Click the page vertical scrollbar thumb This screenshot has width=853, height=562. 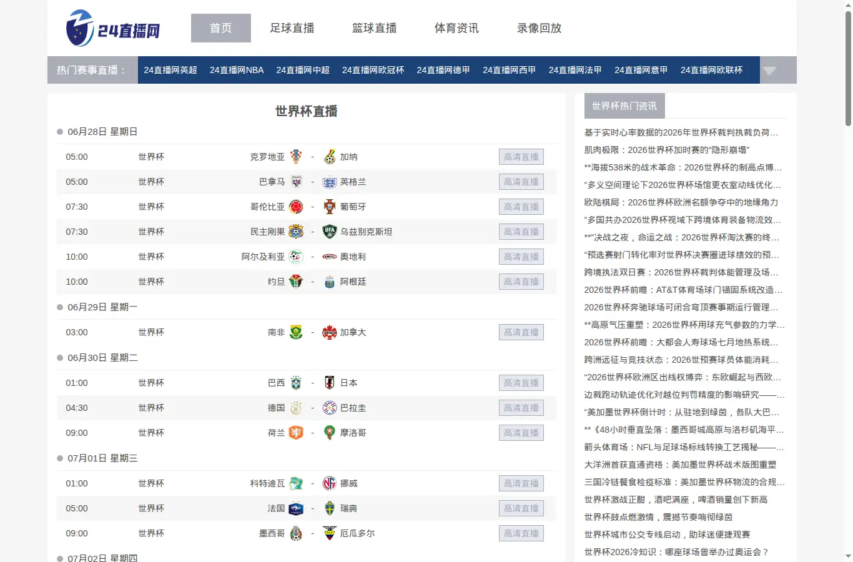[848, 67]
